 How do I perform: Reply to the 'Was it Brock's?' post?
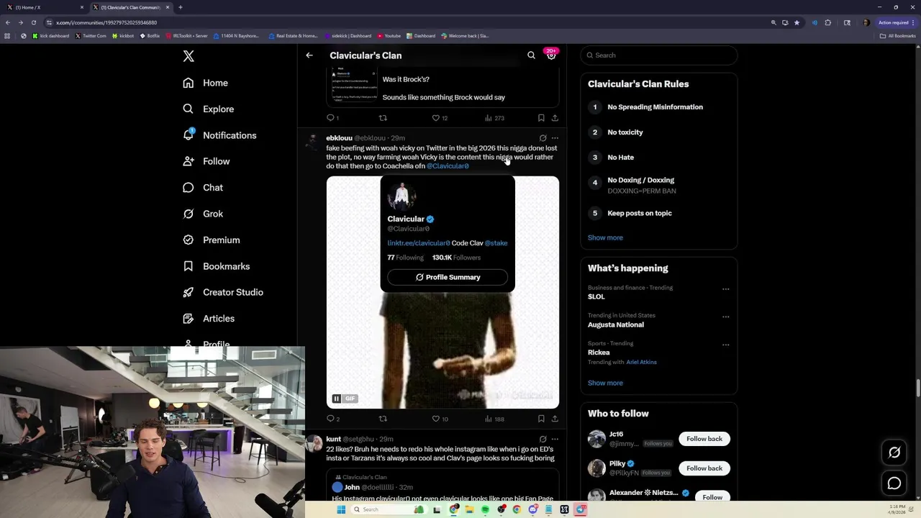pyautogui.click(x=332, y=118)
